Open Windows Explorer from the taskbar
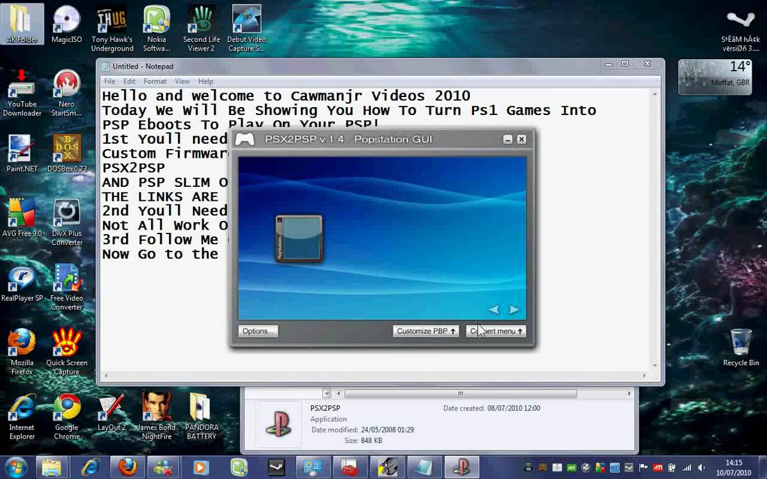Screen dimensions: 767x479 [52, 467]
